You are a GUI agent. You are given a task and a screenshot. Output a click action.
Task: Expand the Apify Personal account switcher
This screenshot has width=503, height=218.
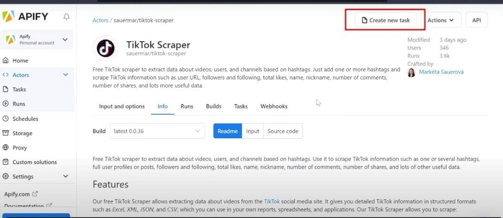(x=36, y=40)
